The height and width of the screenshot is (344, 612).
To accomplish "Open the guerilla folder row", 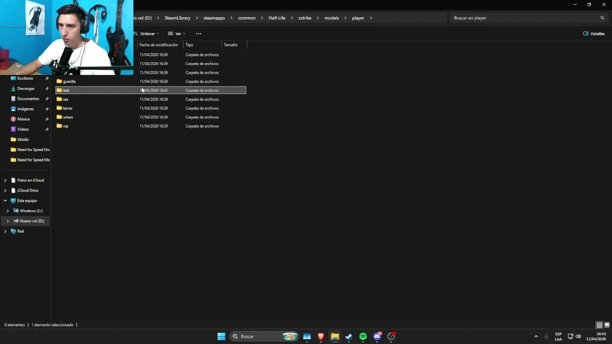I will click(x=151, y=81).
